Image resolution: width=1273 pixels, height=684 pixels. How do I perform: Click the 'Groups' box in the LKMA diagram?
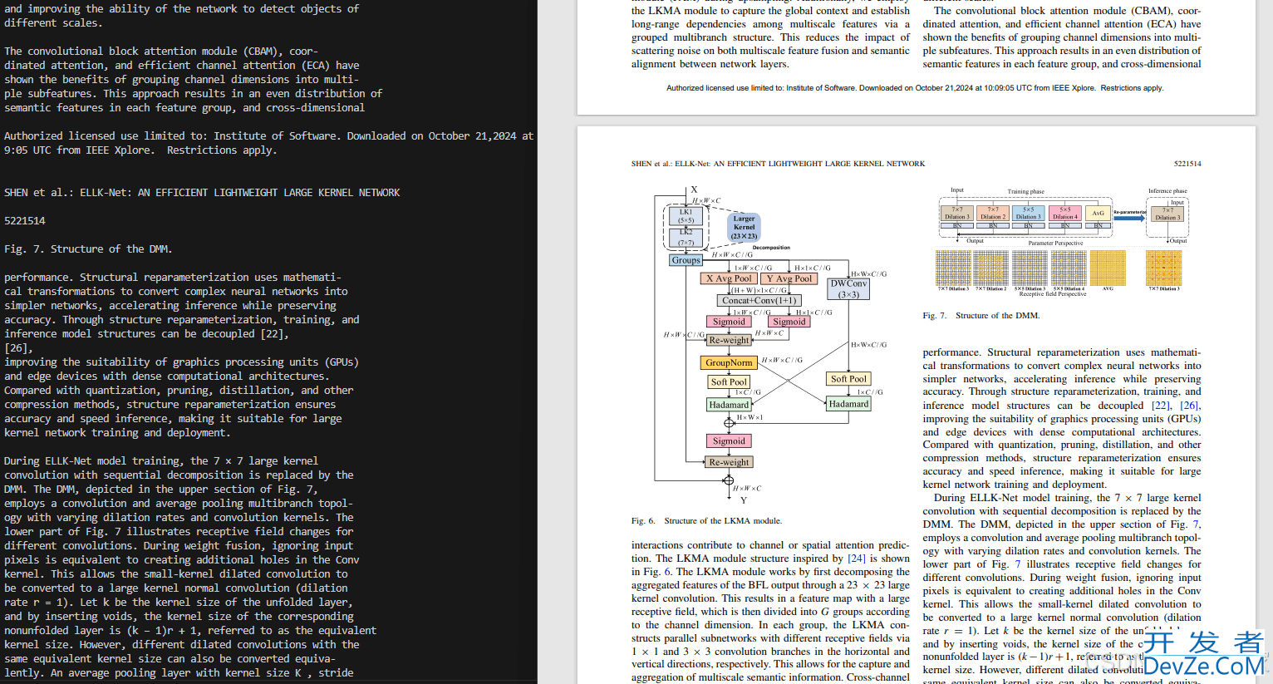686,260
